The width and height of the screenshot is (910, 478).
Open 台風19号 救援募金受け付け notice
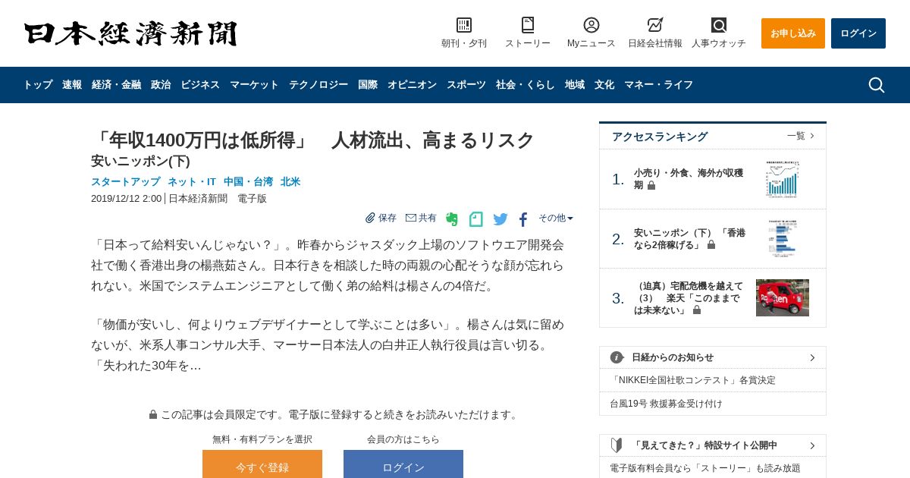[x=666, y=404]
